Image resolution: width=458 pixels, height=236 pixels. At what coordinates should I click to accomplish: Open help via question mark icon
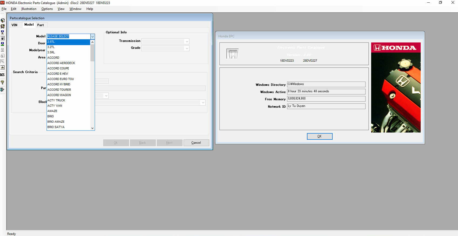click(x=2, y=82)
